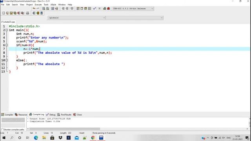The image size is (251, 141).
Task: Click the Delete Profiling Information icon
Action: (x=108, y=9)
